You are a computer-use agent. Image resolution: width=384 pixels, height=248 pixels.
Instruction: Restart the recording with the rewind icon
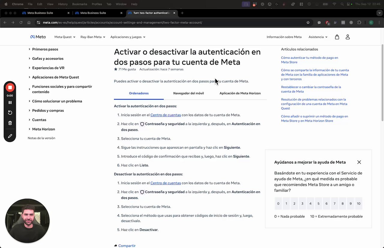click(10, 112)
